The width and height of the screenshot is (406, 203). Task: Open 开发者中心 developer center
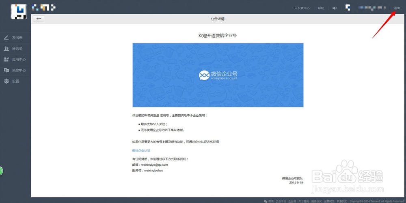[302, 8]
